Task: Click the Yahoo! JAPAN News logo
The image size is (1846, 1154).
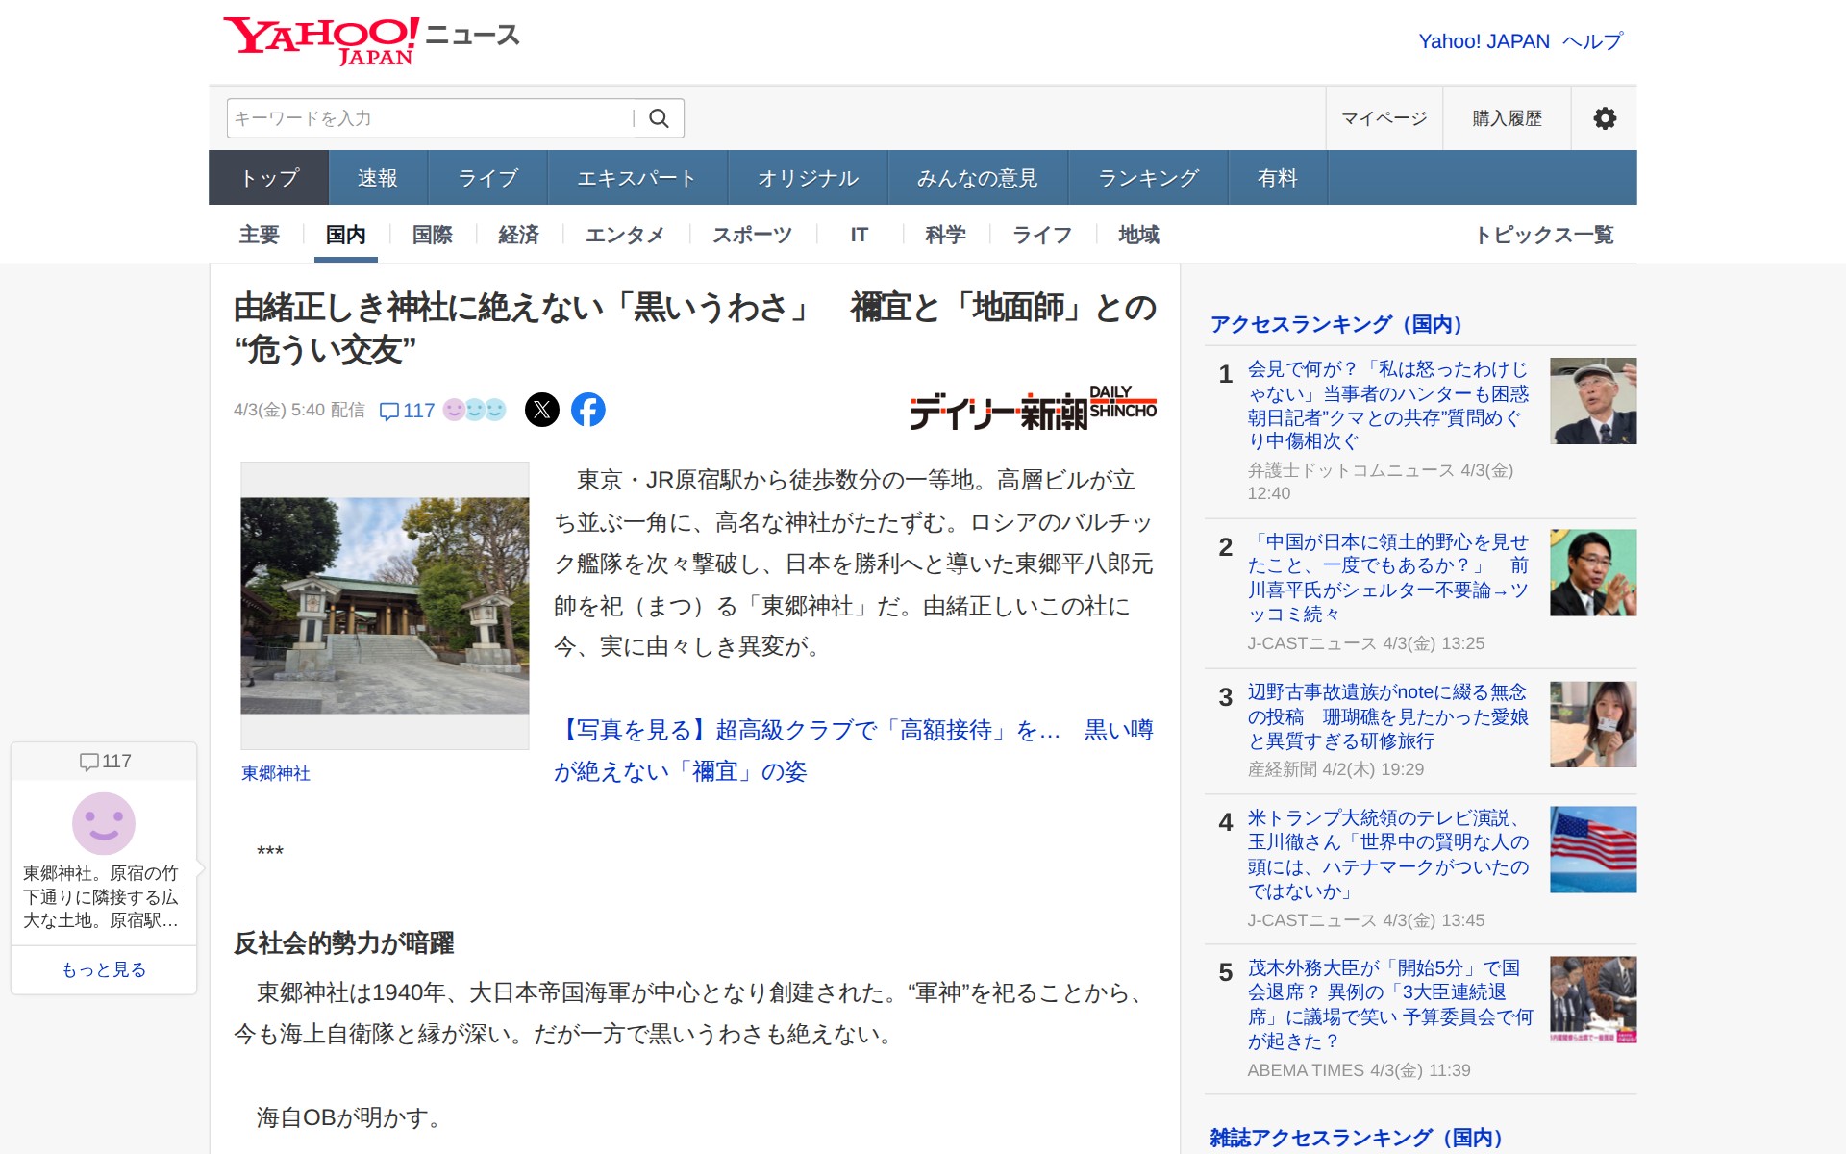Action: coord(371,40)
